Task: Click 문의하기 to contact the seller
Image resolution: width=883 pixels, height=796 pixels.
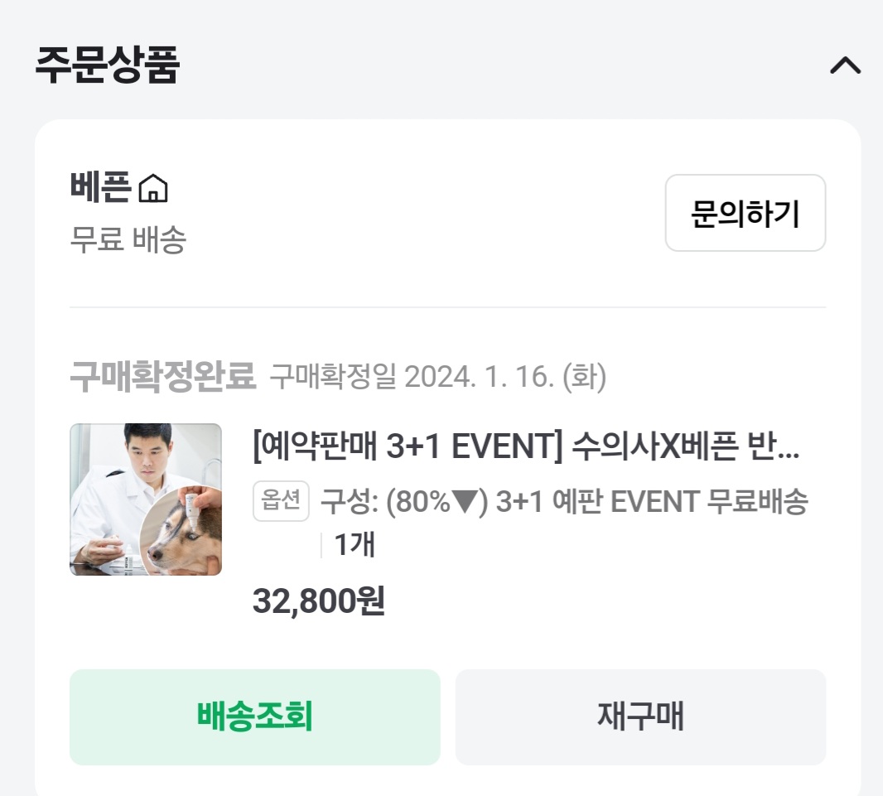Action: tap(744, 213)
